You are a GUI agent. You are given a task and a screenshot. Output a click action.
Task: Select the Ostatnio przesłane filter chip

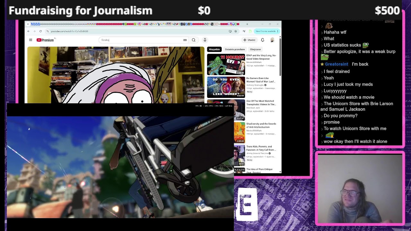tap(235, 49)
